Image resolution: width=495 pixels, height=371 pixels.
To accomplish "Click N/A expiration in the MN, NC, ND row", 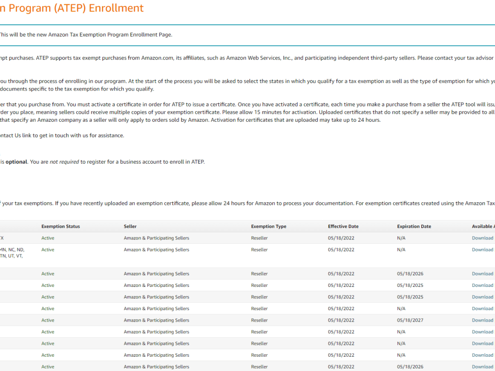I will click(x=401, y=249).
